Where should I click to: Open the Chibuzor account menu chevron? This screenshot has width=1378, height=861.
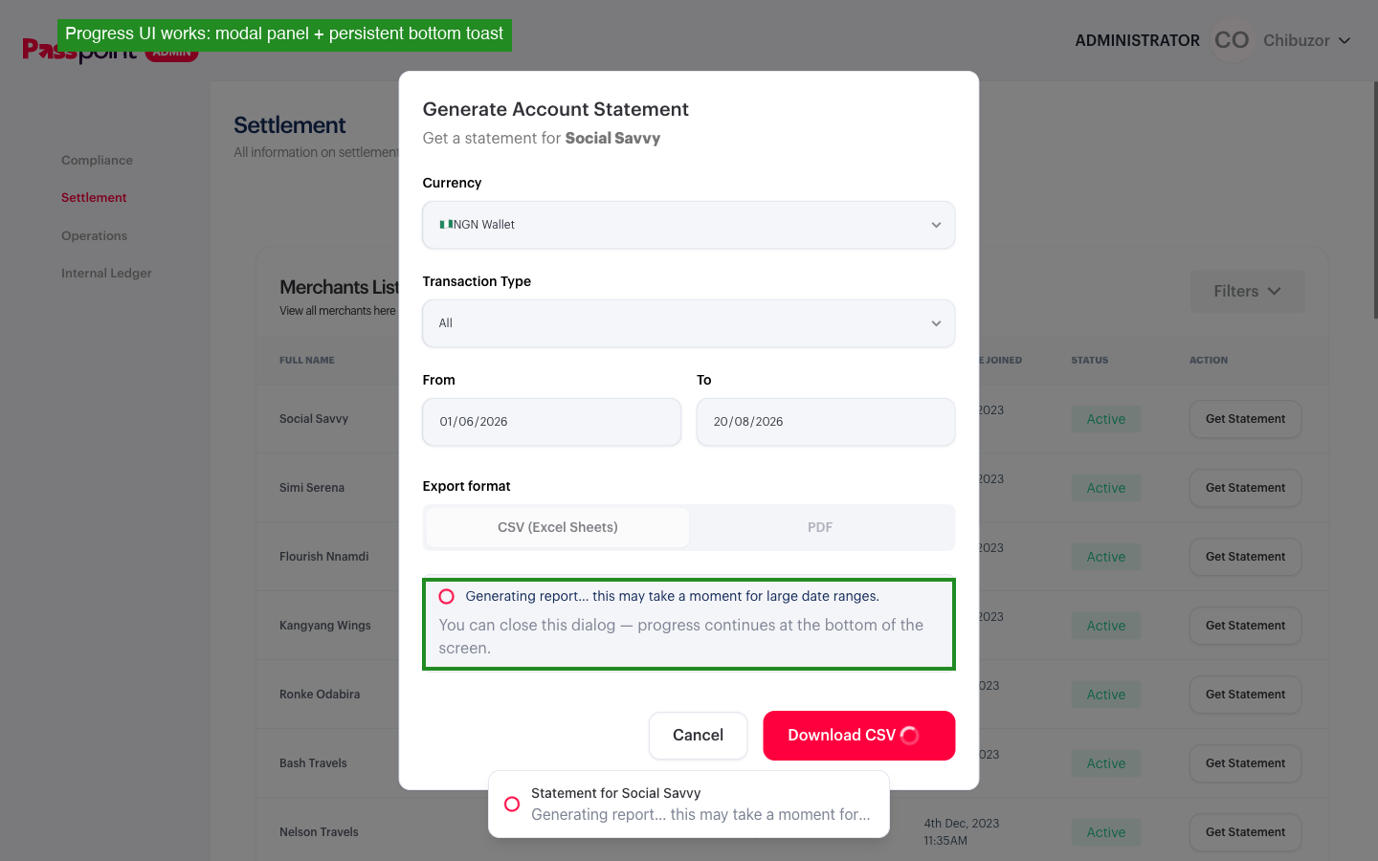[1345, 40]
